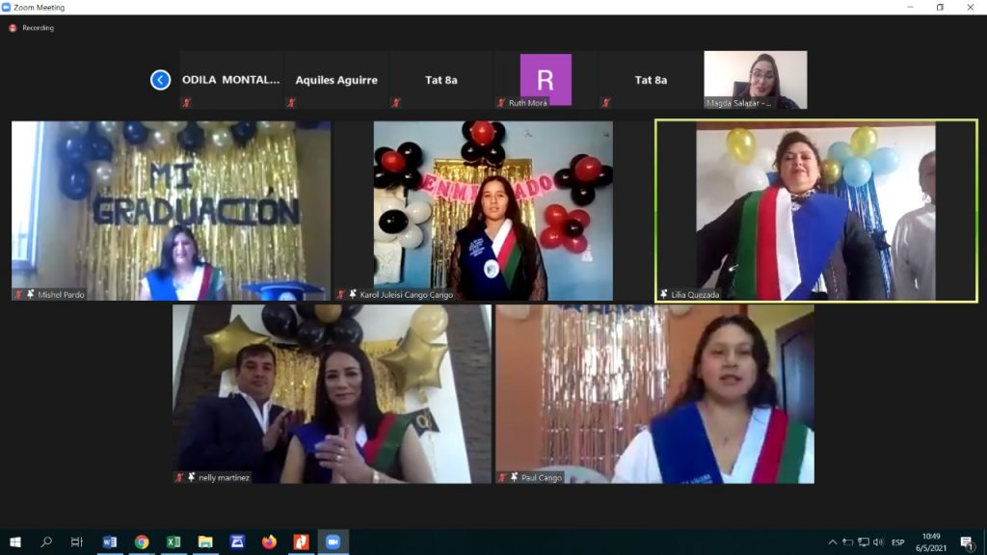
Task: Open the Action Center notifications
Action: point(968,542)
